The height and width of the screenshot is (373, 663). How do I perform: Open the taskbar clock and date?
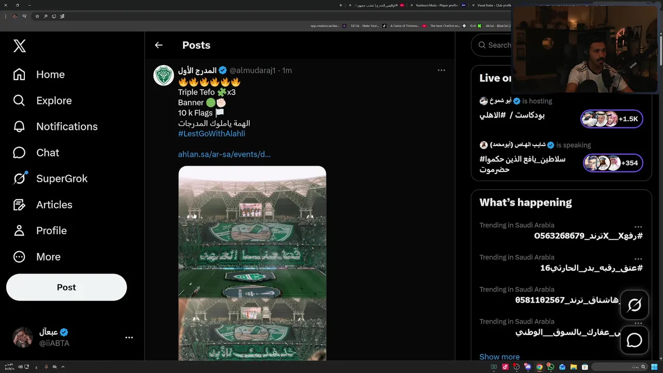9,367
